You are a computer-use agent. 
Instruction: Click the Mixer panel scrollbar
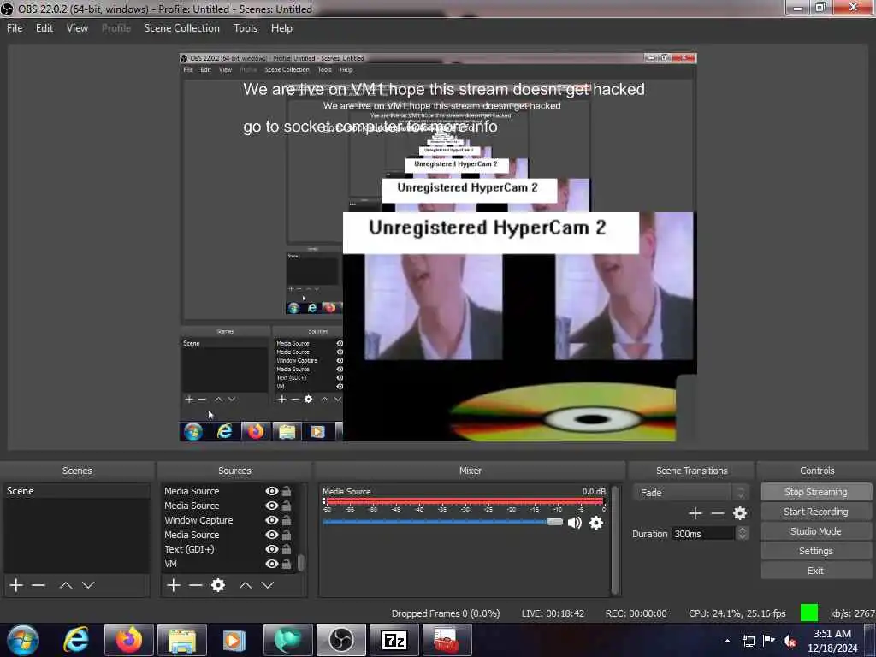615,540
